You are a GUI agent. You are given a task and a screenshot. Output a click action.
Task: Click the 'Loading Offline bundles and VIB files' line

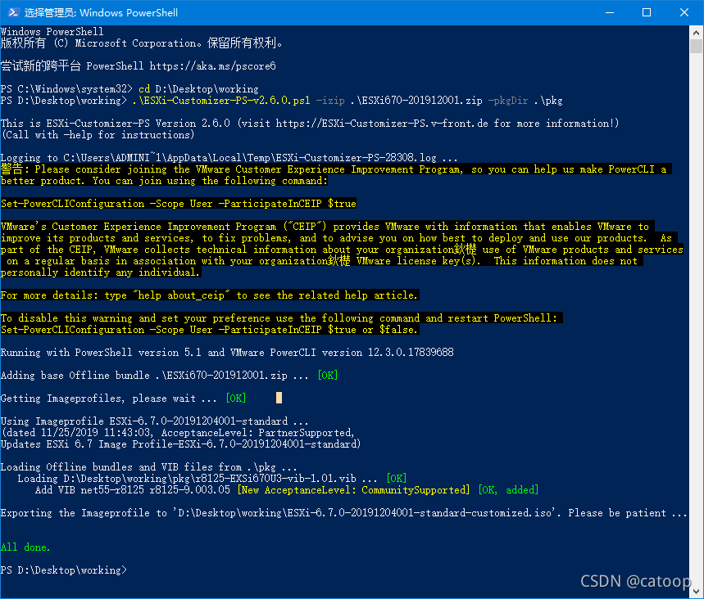click(x=148, y=467)
